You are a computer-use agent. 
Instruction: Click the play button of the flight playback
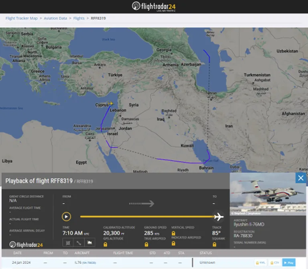(67, 217)
